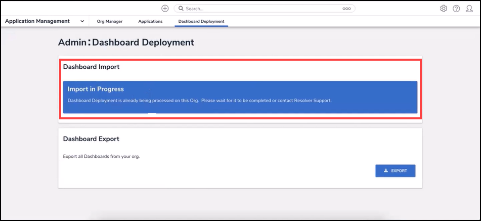Click the plus quick-create icon

pyautogui.click(x=165, y=9)
